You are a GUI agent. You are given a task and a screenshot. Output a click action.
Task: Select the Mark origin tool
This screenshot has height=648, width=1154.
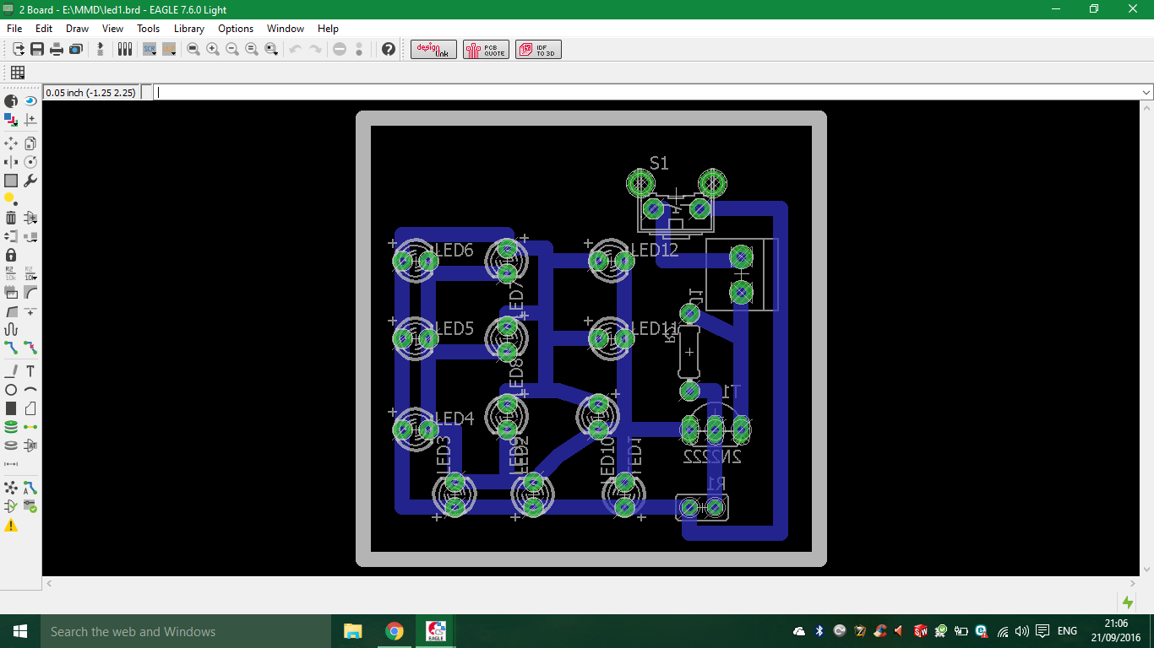tap(30, 120)
